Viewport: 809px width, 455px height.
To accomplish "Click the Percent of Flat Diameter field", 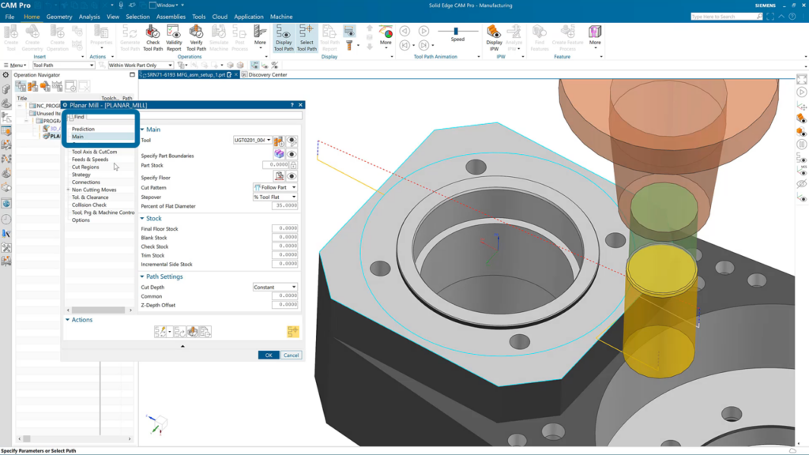I will click(284, 206).
